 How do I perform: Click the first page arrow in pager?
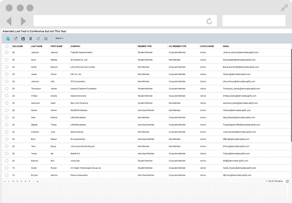click(5, 181)
